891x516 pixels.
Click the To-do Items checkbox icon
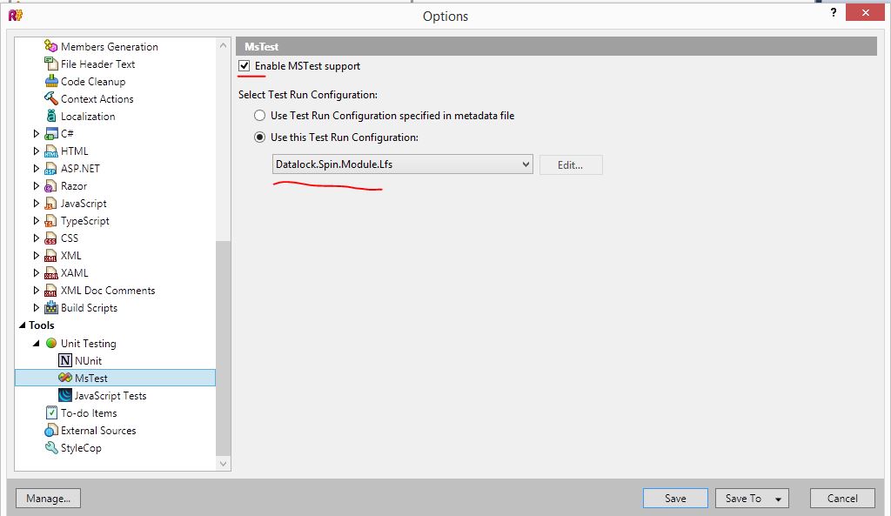click(x=51, y=412)
